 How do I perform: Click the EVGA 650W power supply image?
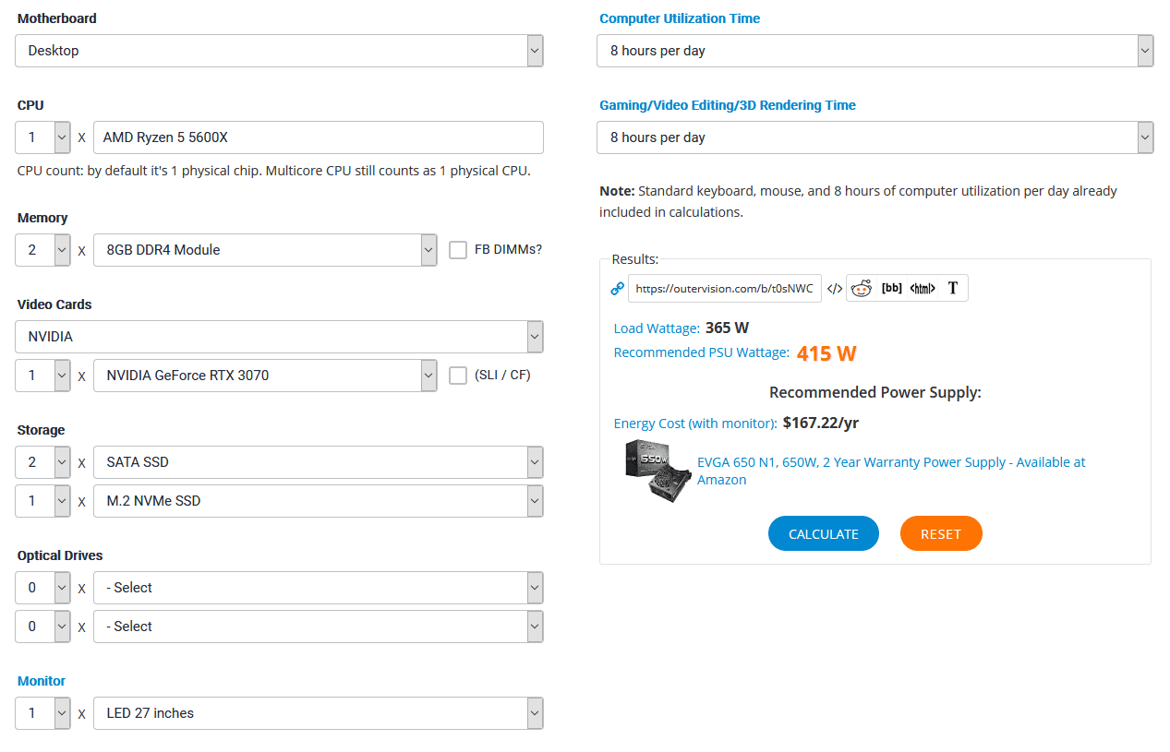657,471
